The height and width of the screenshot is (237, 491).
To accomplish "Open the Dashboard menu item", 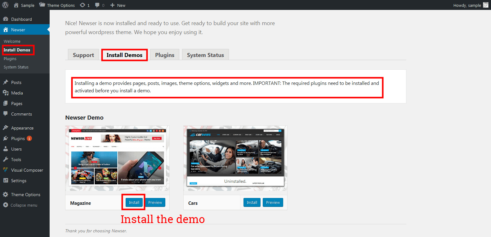I will [x=21, y=19].
